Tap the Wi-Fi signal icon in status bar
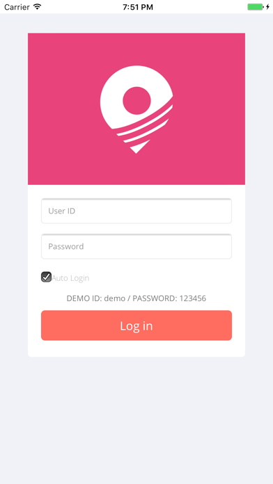 coord(38,7)
